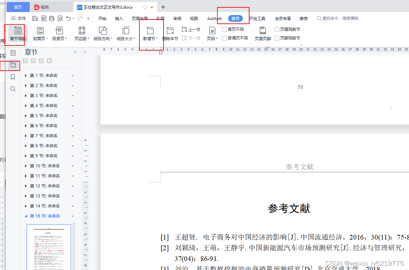Switch to the 视图 ribbon tab
Image resolution: width=409 pixels, height=270 pixels.
(194, 18)
